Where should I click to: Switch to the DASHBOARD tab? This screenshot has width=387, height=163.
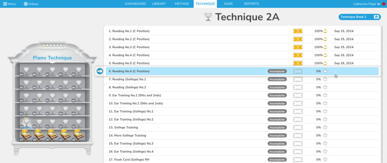pyautogui.click(x=135, y=4)
